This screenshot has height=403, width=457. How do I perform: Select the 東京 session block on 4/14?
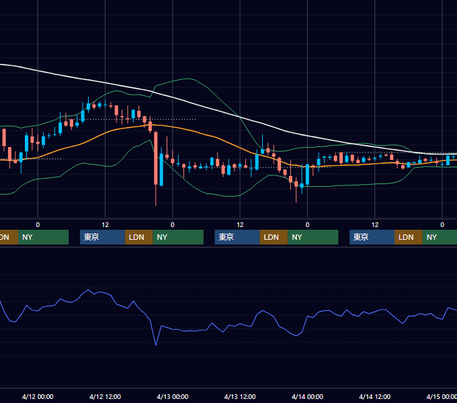(372, 237)
